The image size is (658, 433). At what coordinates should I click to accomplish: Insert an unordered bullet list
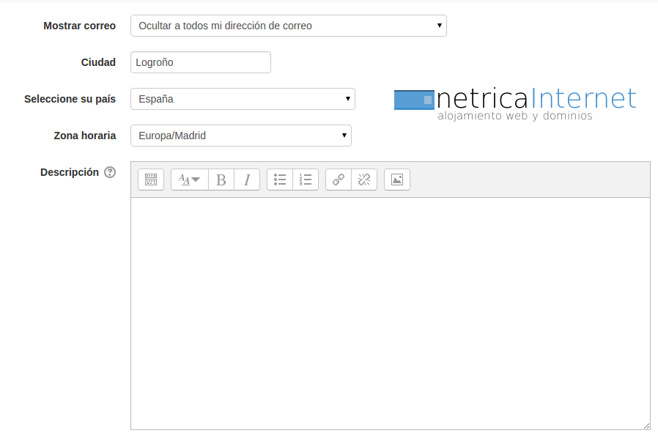click(x=280, y=180)
